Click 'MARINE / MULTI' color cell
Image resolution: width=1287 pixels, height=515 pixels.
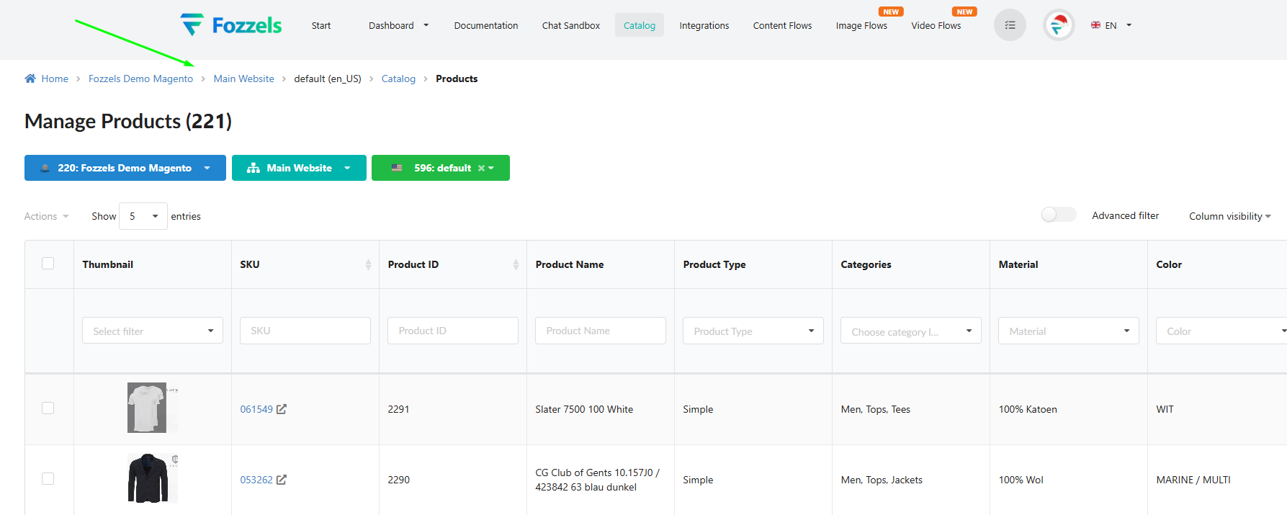(x=1193, y=480)
